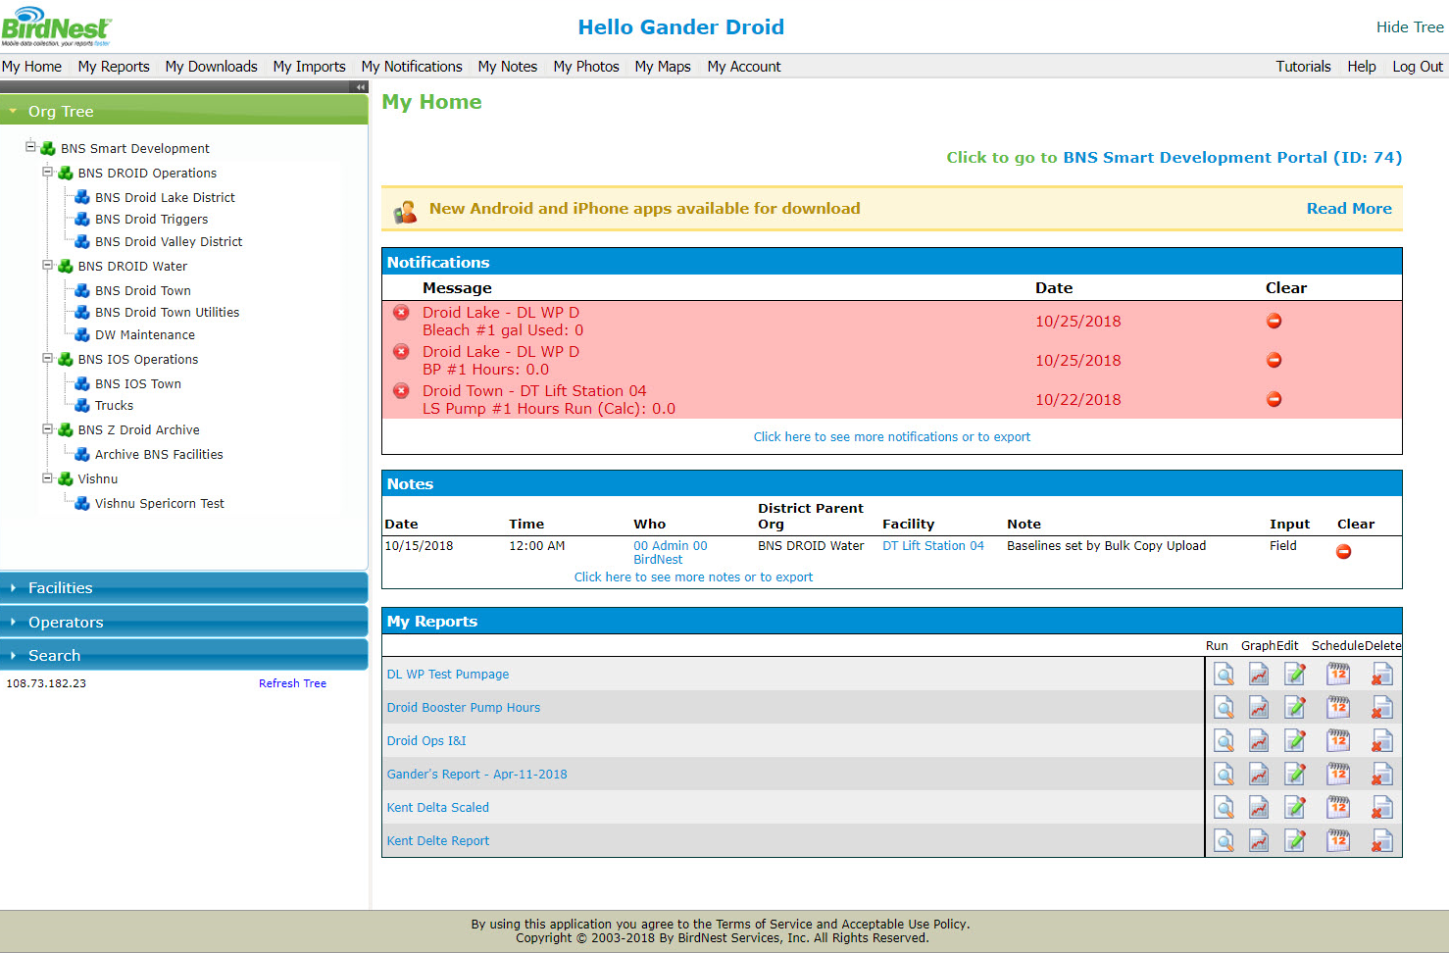Run the DL WP Test Pumpage report
The height and width of the screenshot is (953, 1449).
tap(1224, 675)
